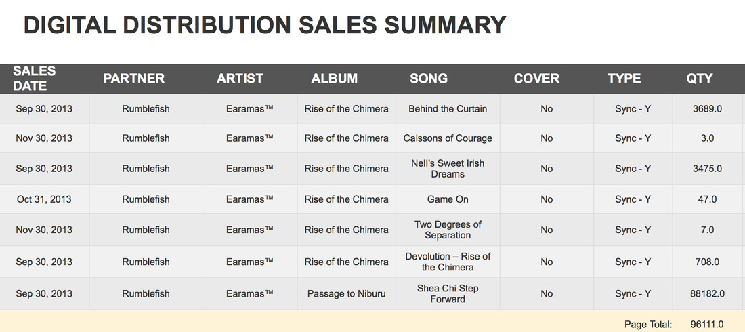This screenshot has width=745, height=332.
Task: Click the SONG column header
Action: click(x=429, y=79)
